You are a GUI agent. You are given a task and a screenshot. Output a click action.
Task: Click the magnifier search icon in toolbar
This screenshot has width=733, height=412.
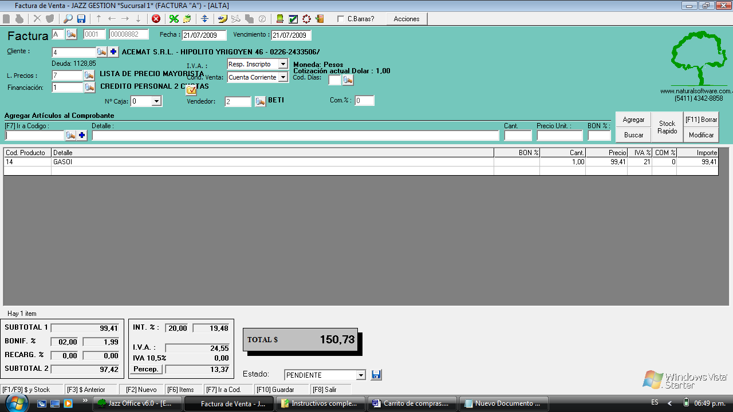[x=68, y=19]
